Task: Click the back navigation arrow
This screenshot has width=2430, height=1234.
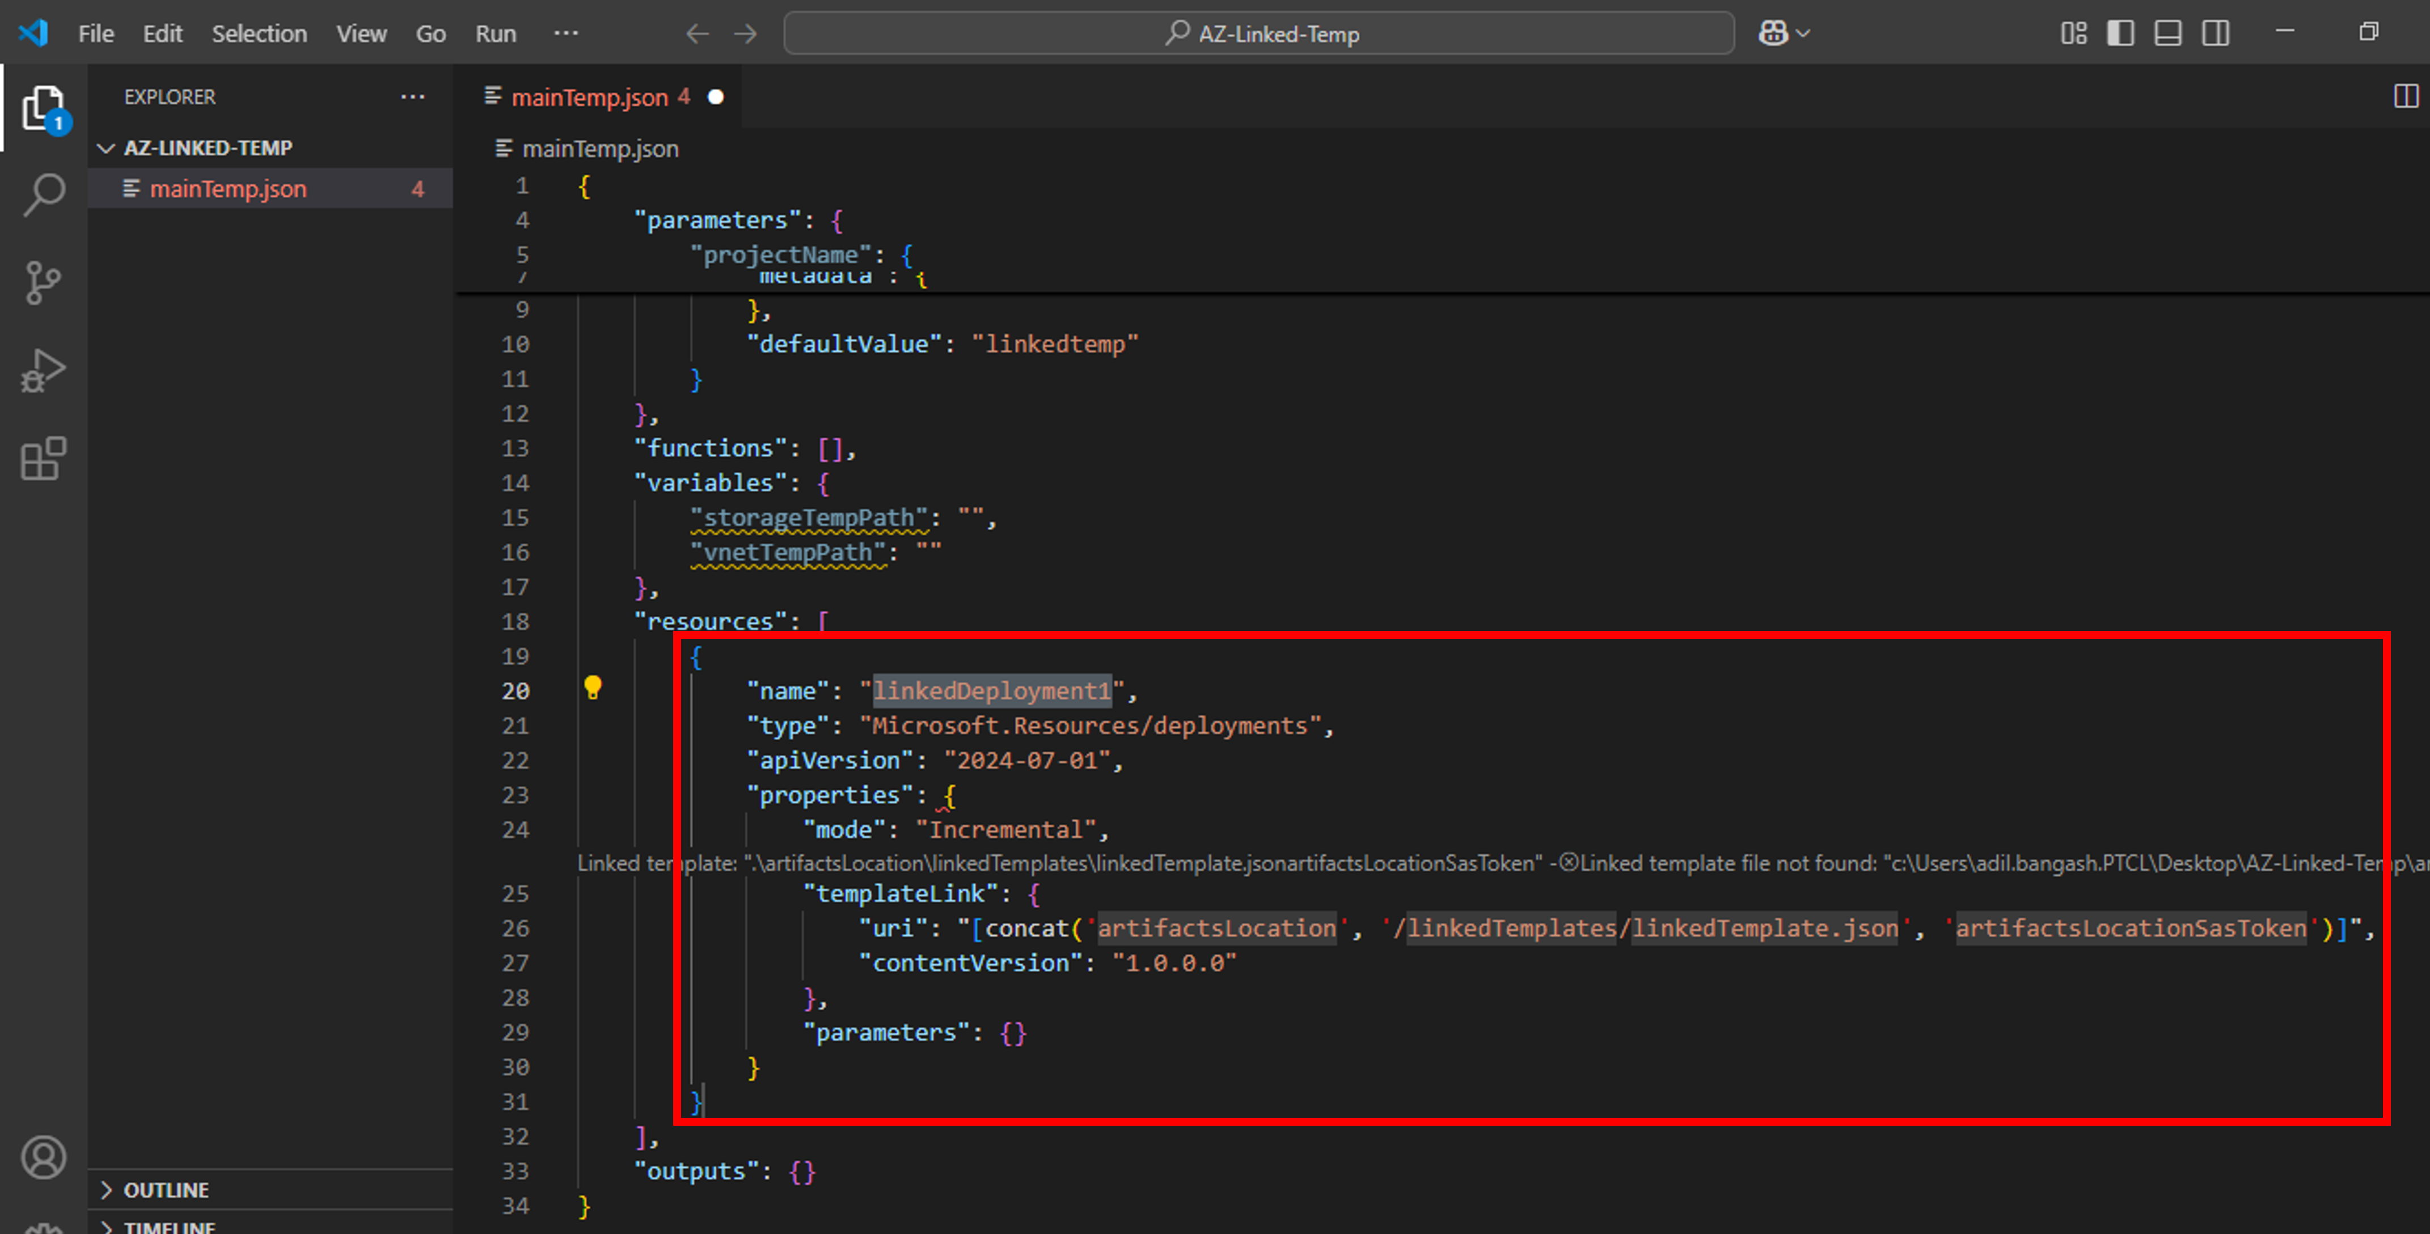Action: (x=698, y=33)
